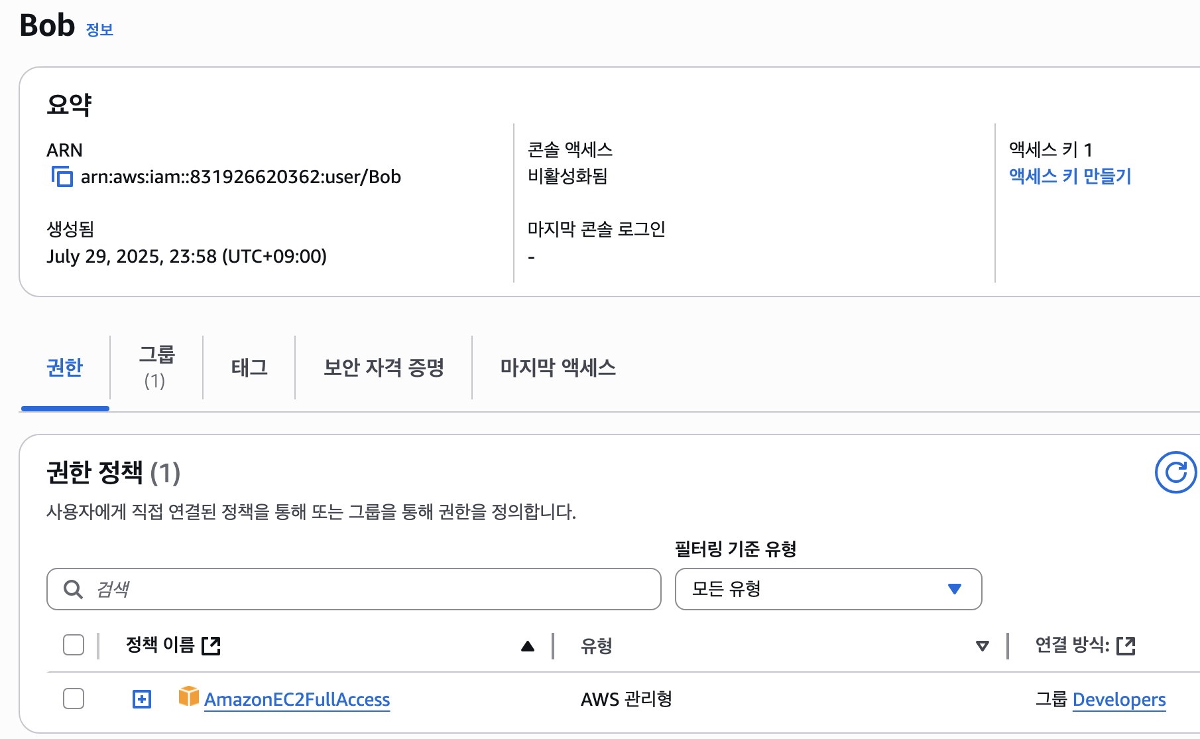1200x739 pixels.
Task: Open external link icon beside 연결 방식
Action: [1126, 645]
